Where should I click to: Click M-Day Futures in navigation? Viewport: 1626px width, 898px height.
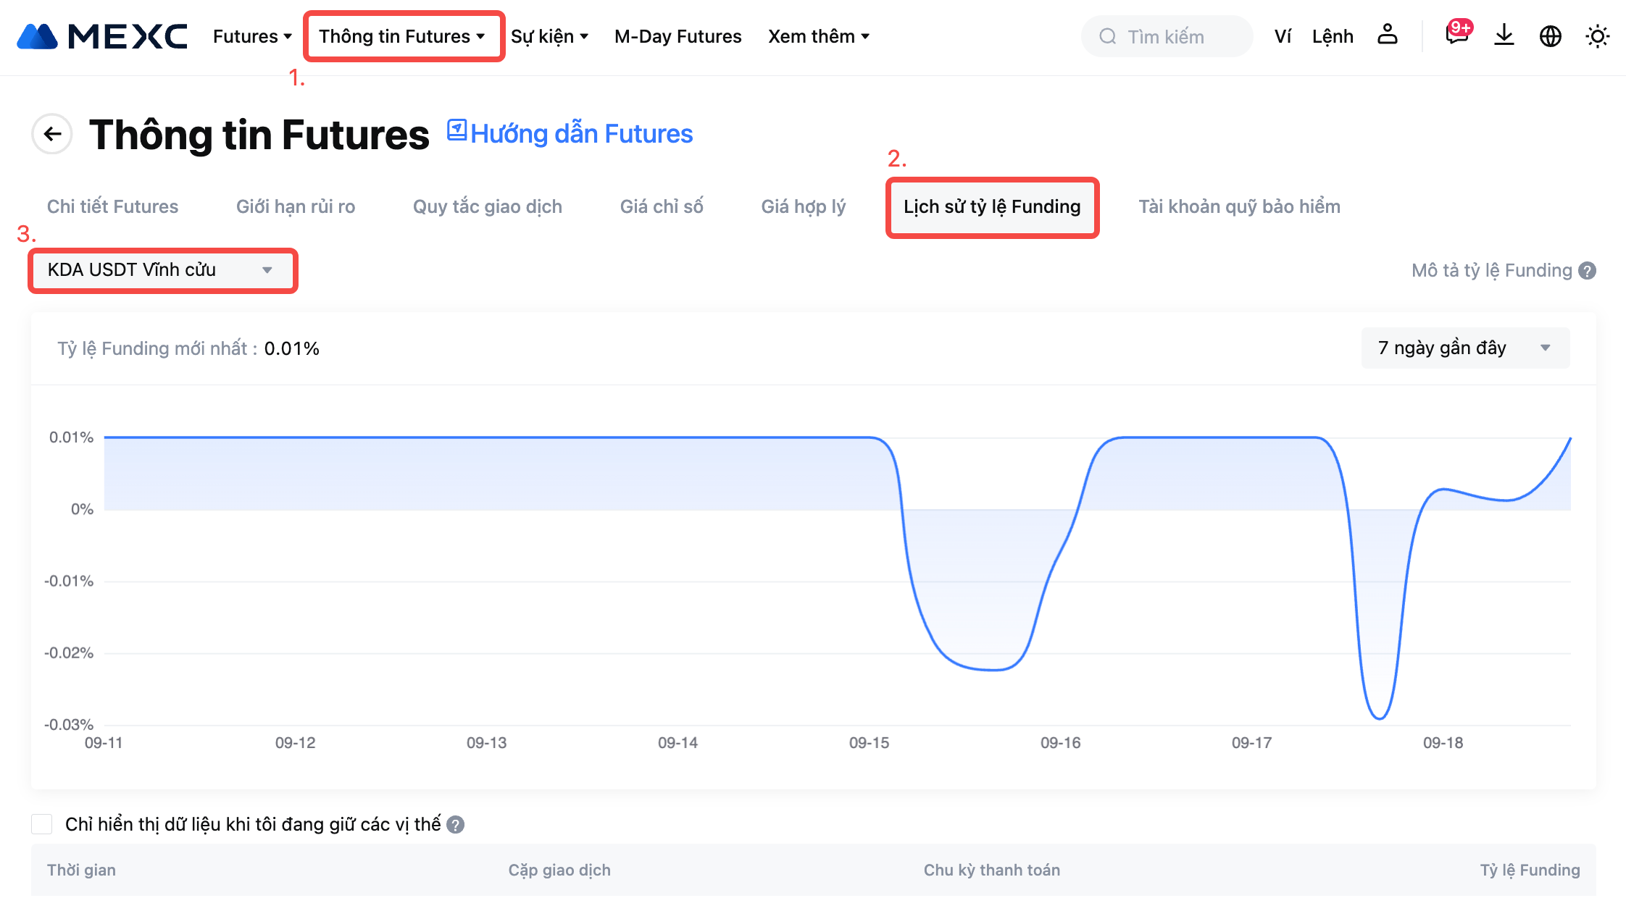(x=677, y=36)
